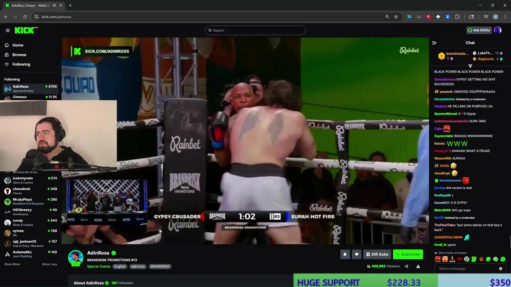
Task: Open the emoji picker in chat
Action: (500, 269)
